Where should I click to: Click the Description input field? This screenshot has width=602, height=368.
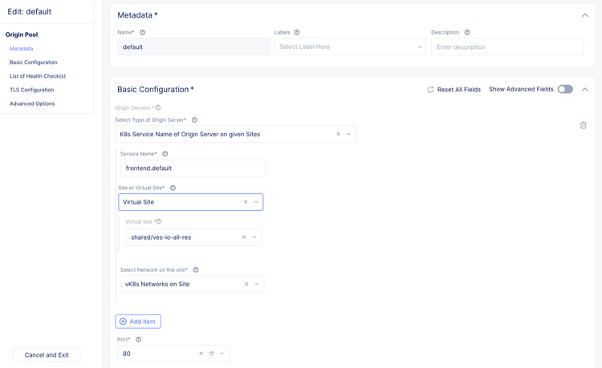(507, 47)
